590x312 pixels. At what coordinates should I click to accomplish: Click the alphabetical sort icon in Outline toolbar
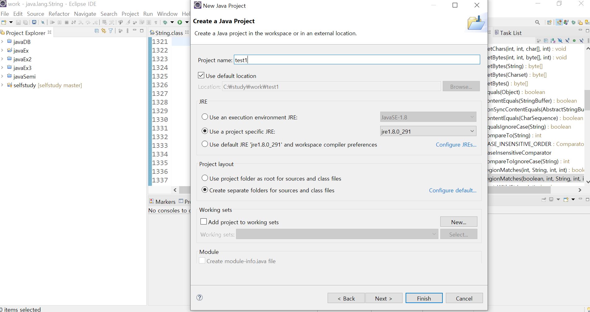(553, 41)
